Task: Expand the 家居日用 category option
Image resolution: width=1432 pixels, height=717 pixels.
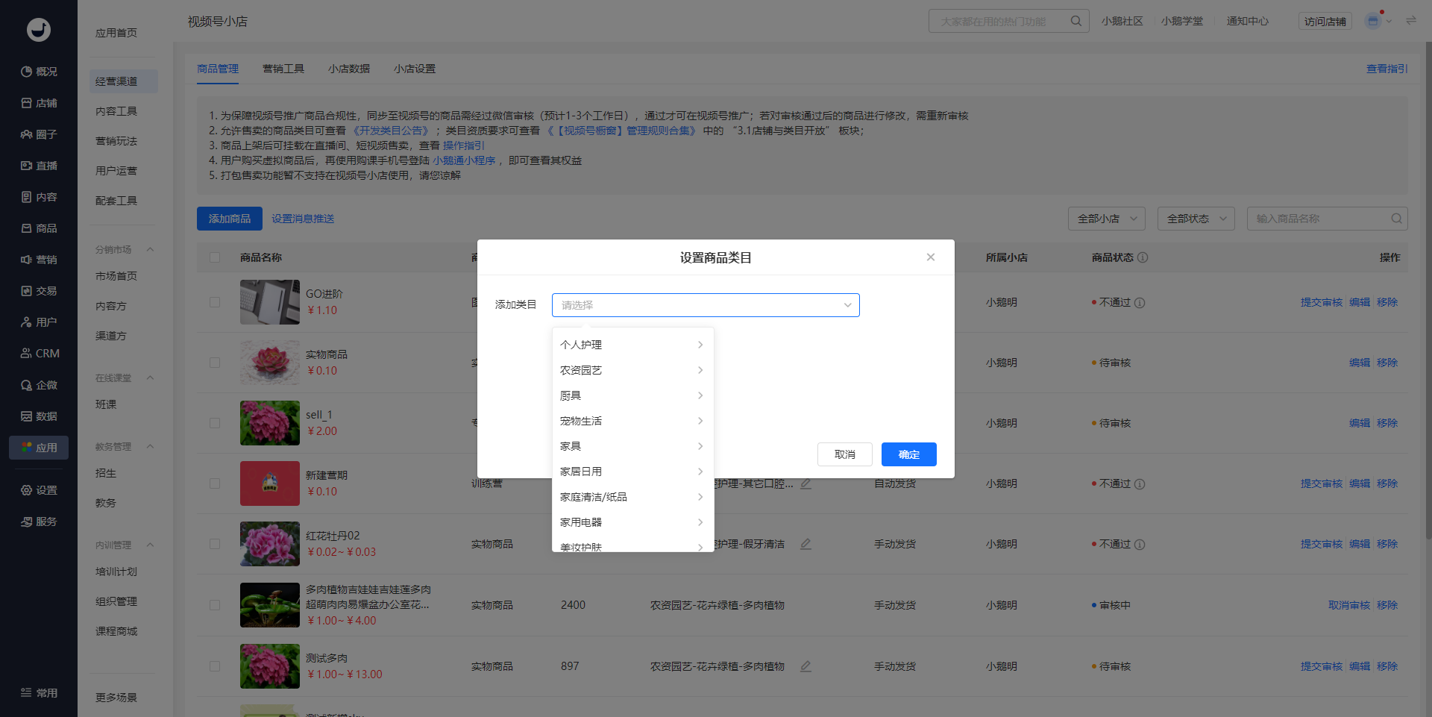Action: tap(632, 472)
